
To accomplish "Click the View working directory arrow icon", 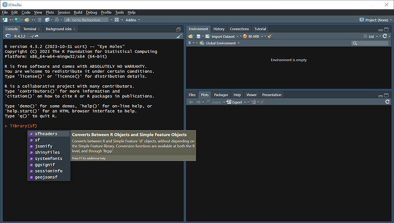I will tap(37, 36).
